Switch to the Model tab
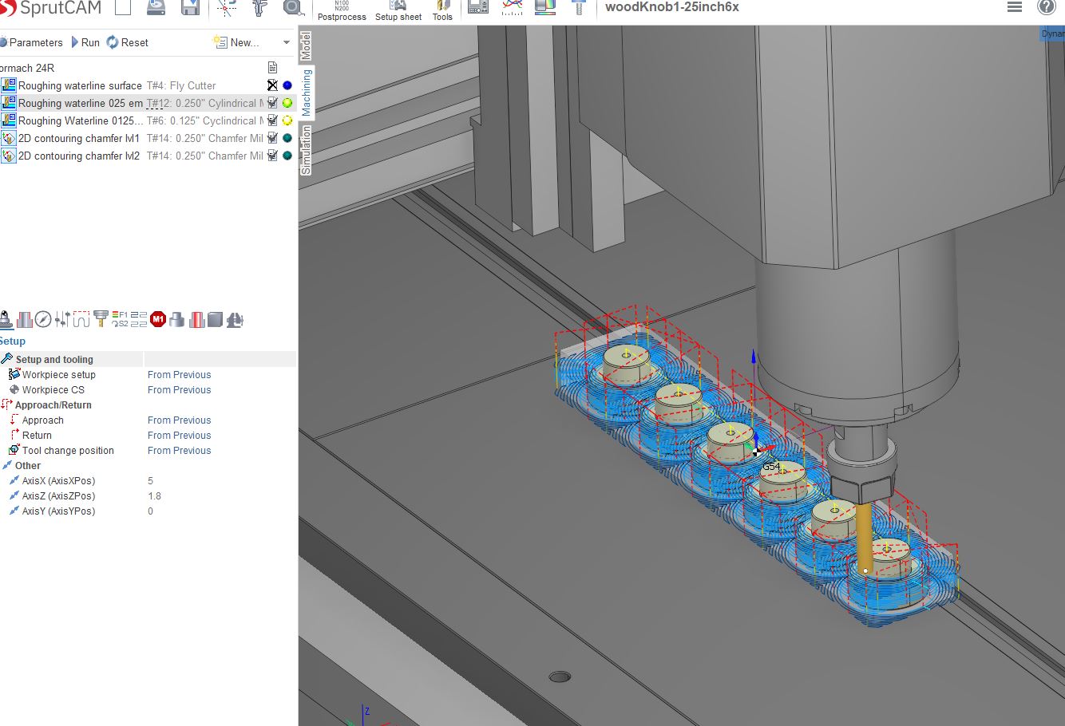This screenshot has height=726, width=1065. click(x=306, y=46)
